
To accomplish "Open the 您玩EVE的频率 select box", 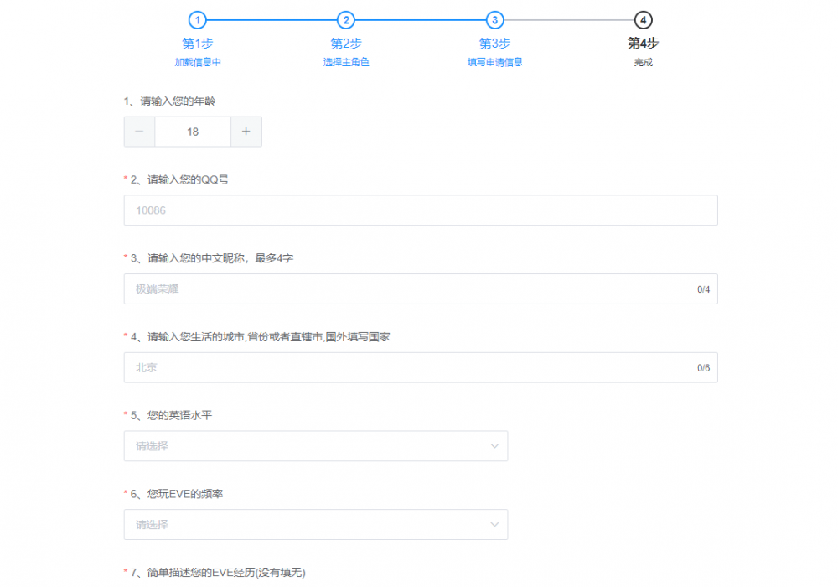I will tap(315, 525).
